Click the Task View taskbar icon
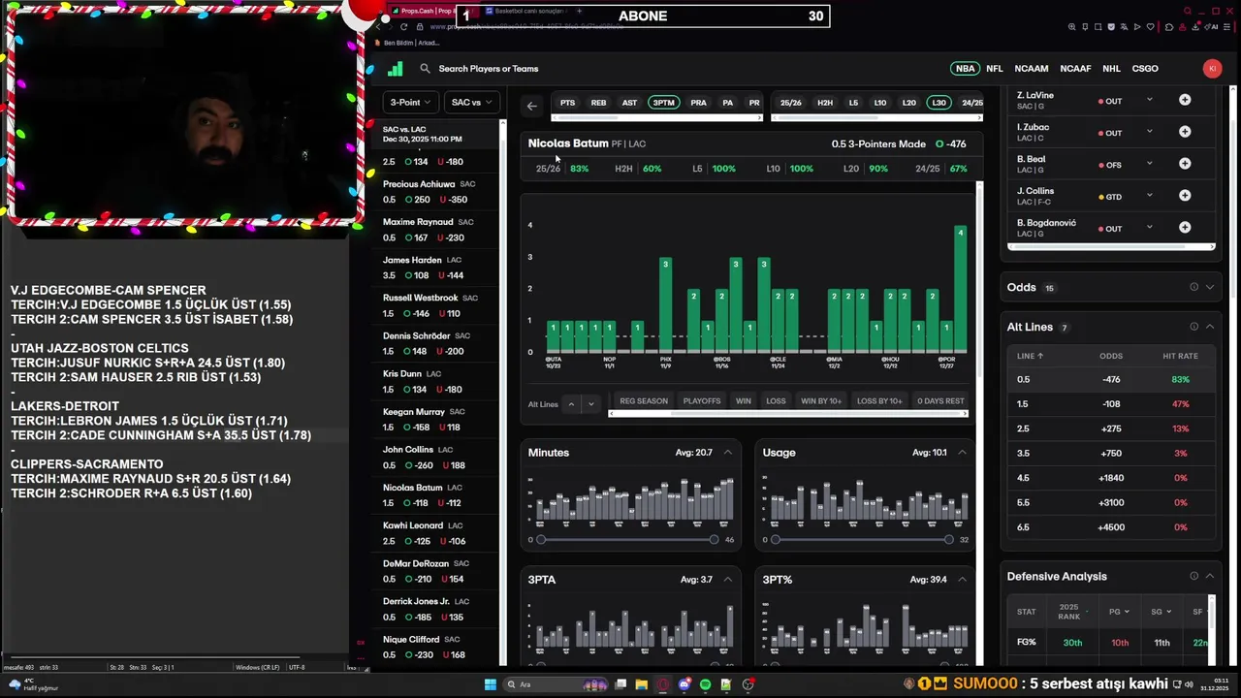 [x=620, y=684]
